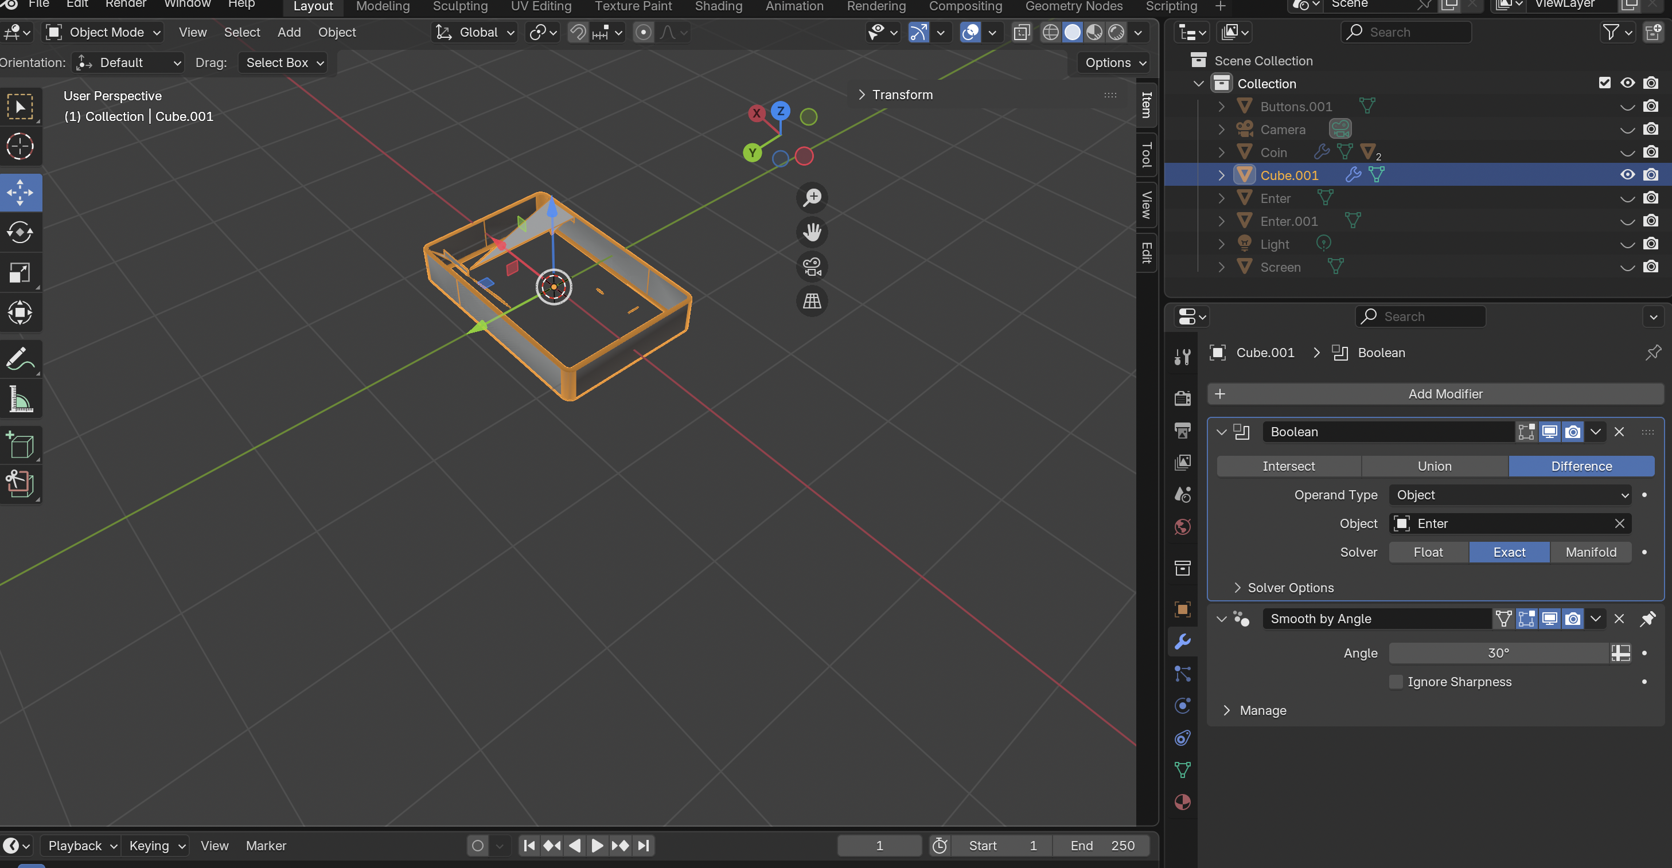Enable the Ignore Sharpness checkbox
This screenshot has width=1672, height=868.
point(1396,682)
